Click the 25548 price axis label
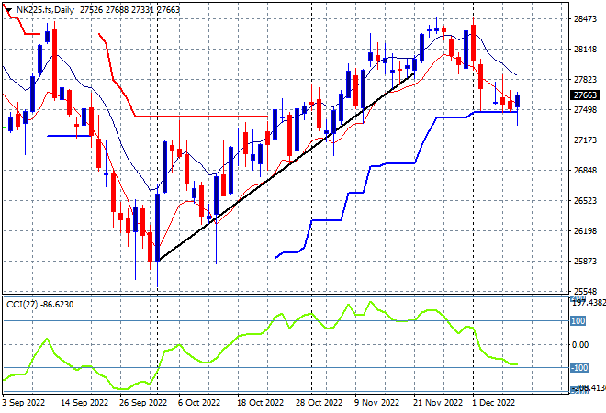Image resolution: width=606 pixels, height=413 pixels. [x=585, y=291]
